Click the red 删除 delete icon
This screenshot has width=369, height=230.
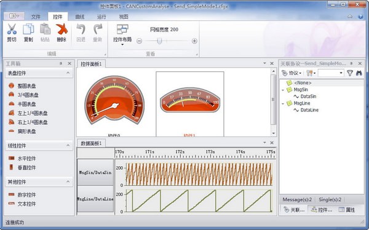61,29
